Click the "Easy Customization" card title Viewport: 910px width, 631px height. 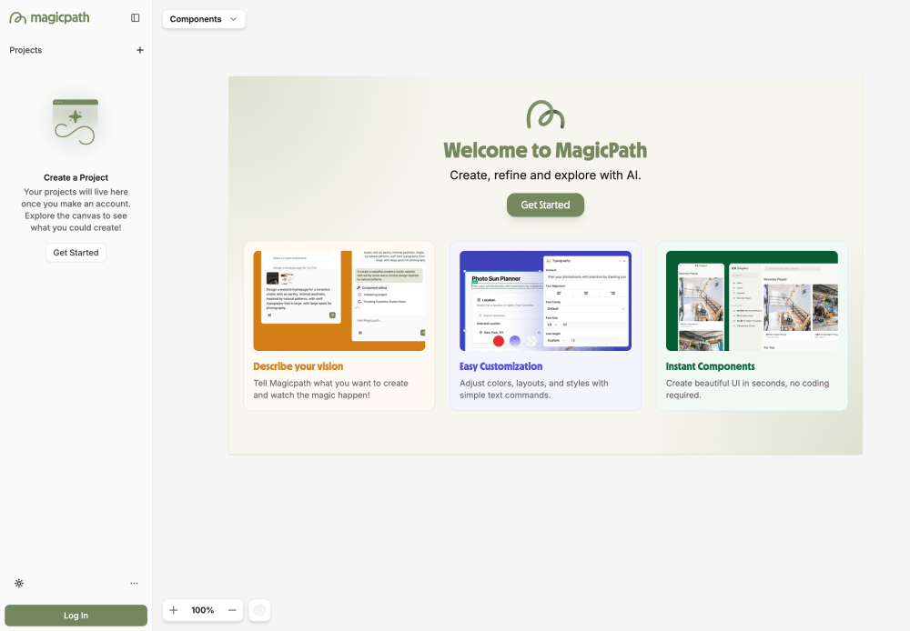click(x=500, y=366)
